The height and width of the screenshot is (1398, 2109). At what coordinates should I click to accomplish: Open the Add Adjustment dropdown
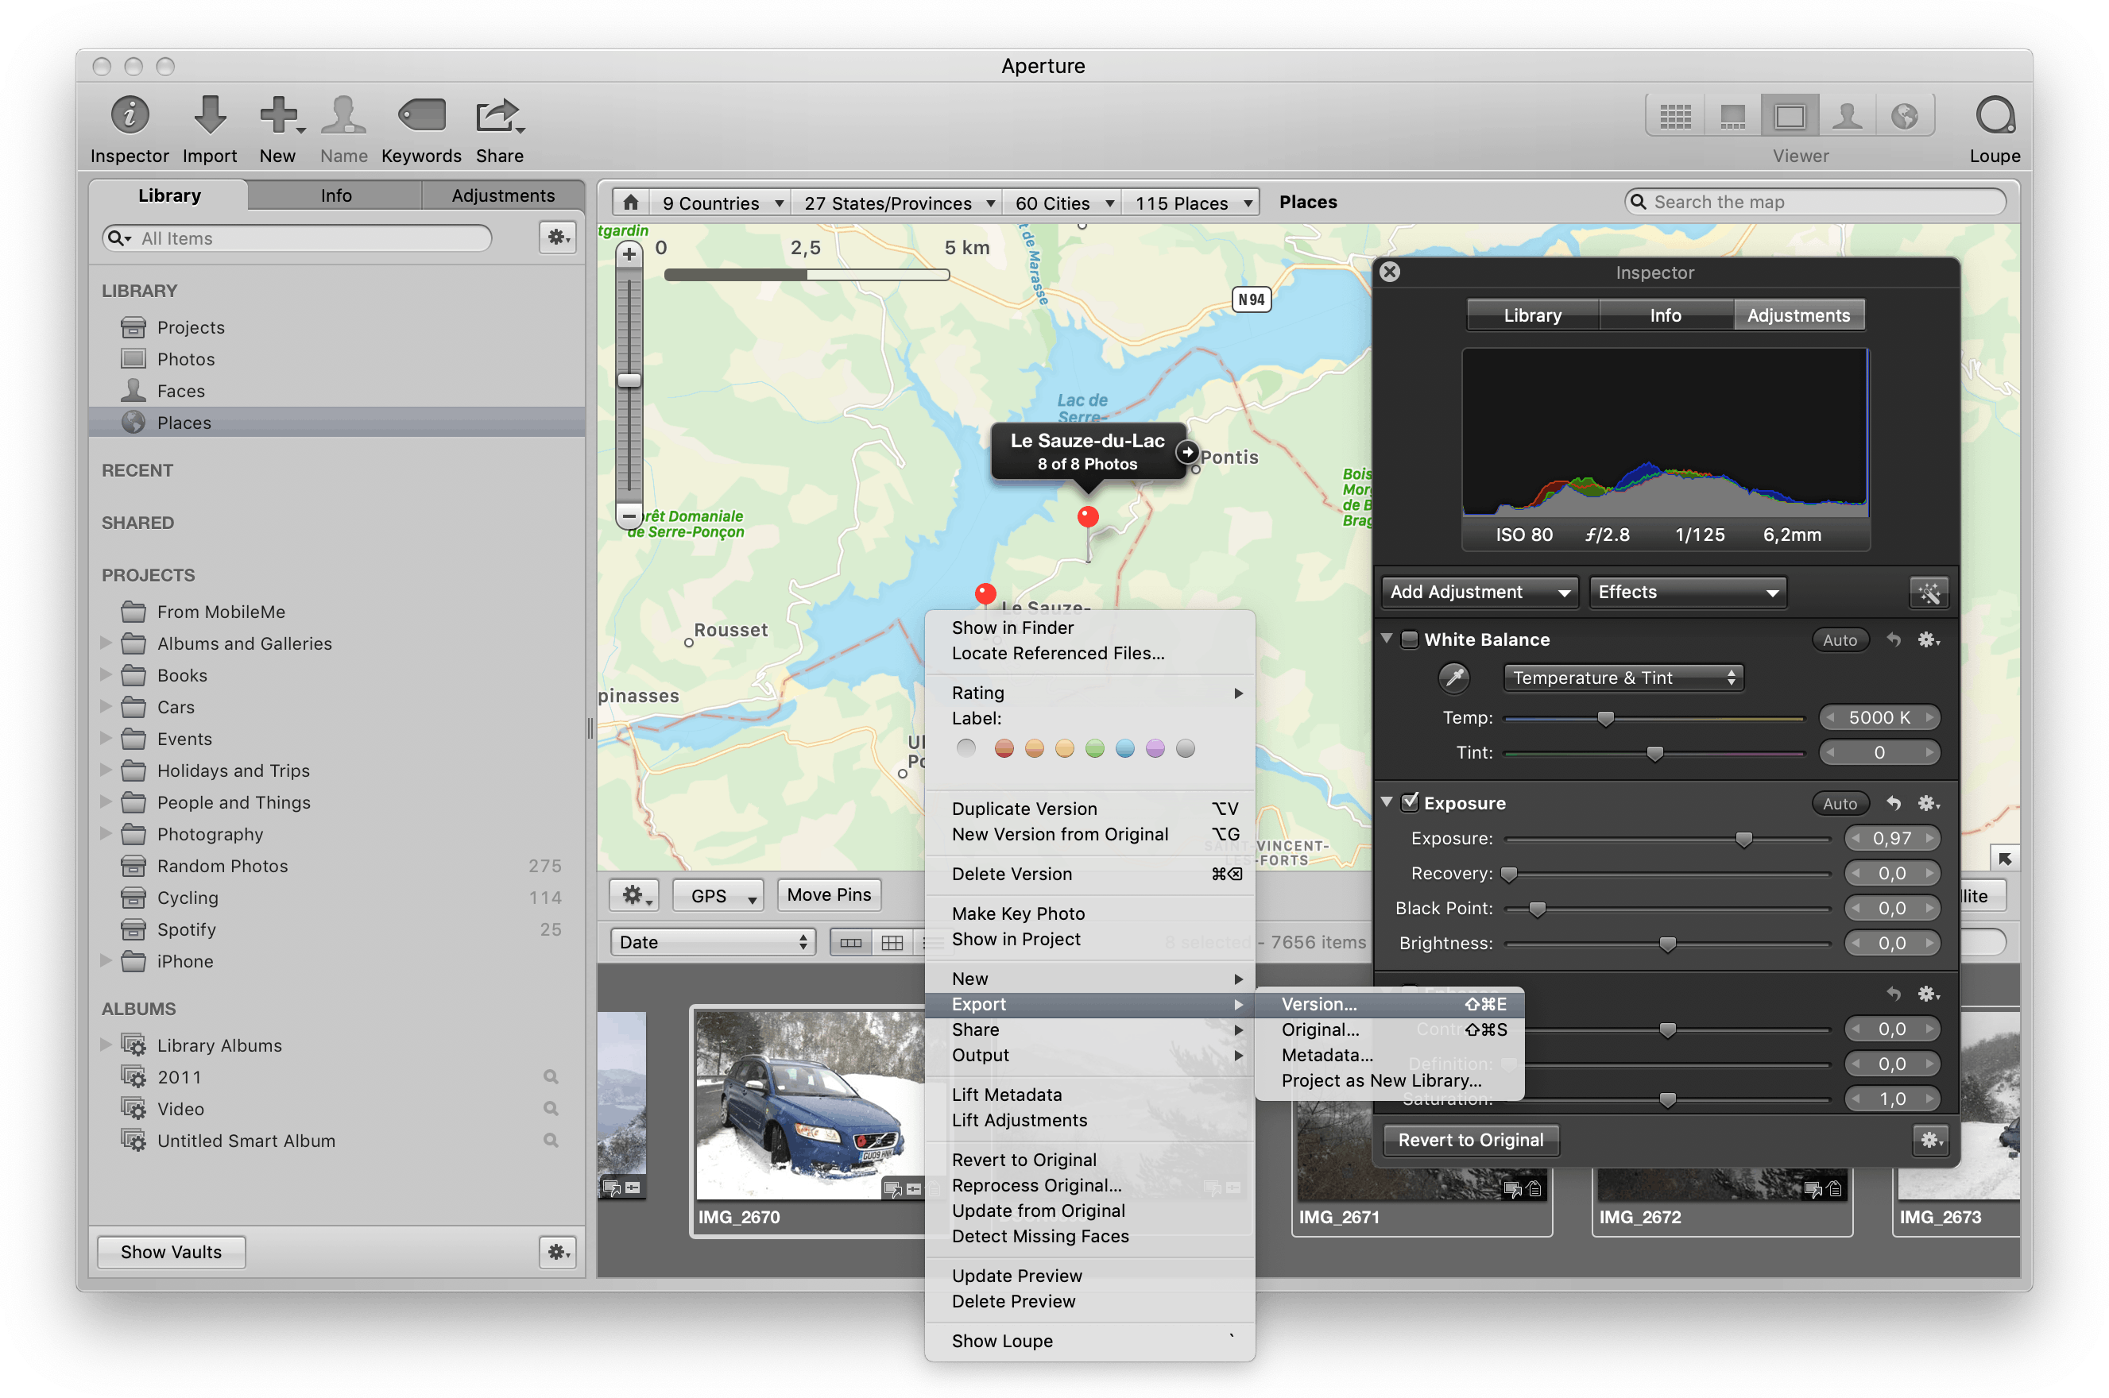tap(1479, 593)
